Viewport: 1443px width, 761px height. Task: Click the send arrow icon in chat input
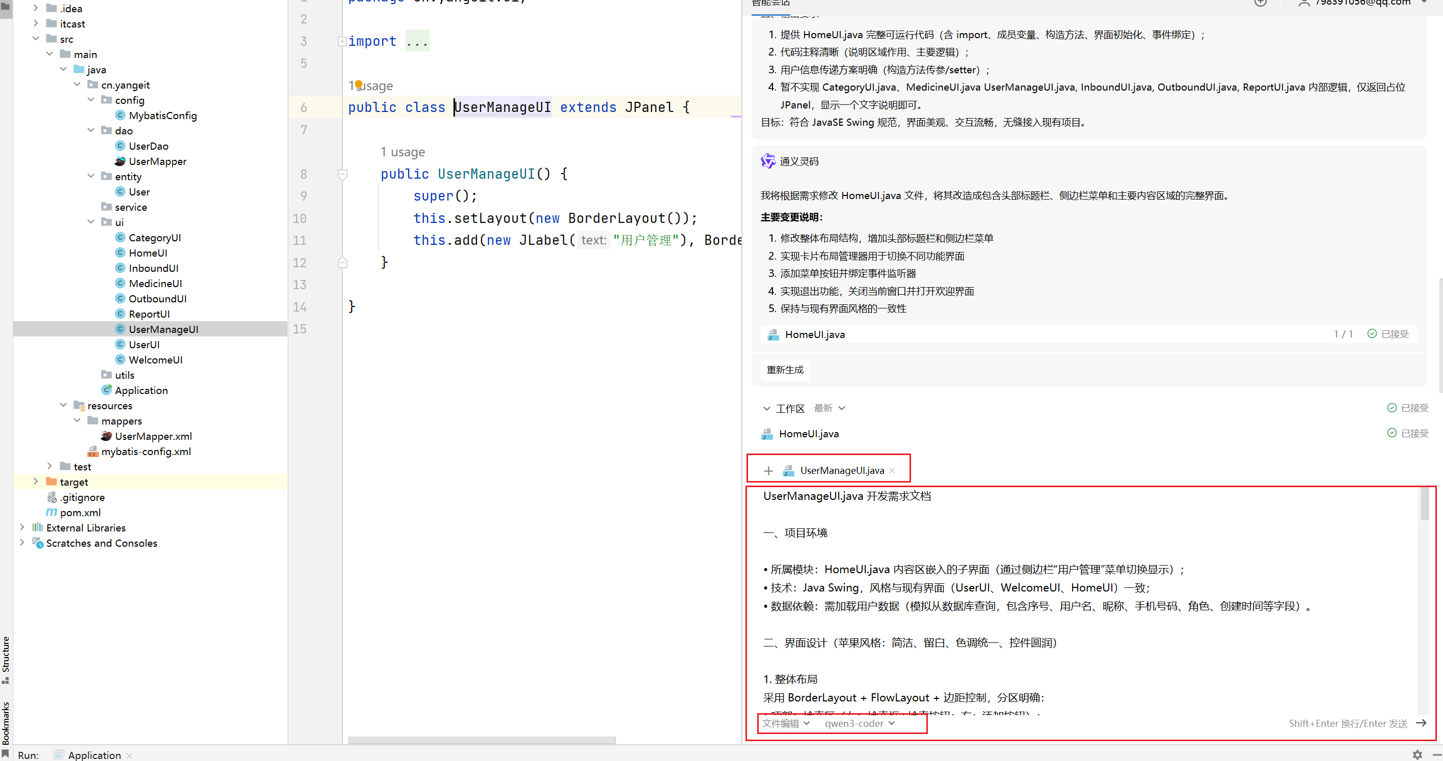1421,723
